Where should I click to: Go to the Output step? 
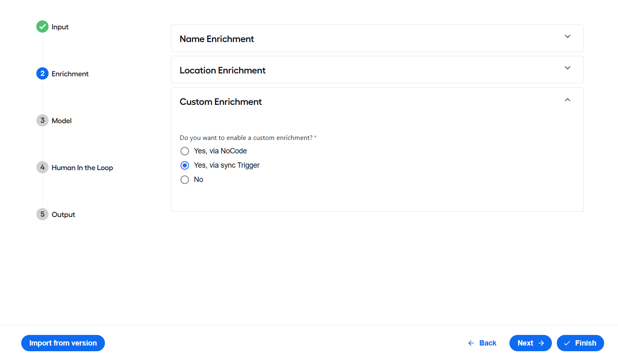click(63, 215)
